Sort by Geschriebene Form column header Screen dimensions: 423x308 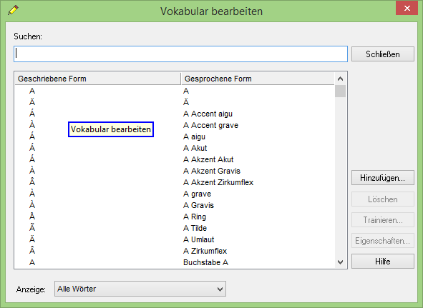tap(97, 79)
